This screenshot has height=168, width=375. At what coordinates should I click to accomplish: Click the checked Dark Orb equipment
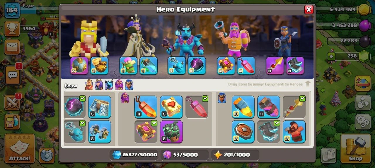click(75, 107)
